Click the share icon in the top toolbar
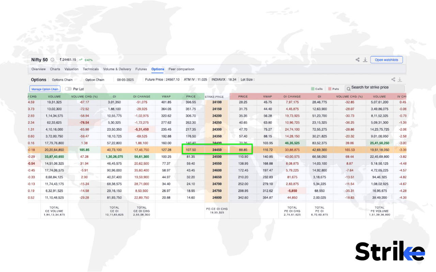Image resolution: width=436 pixels, height=272 pixels. [357, 60]
